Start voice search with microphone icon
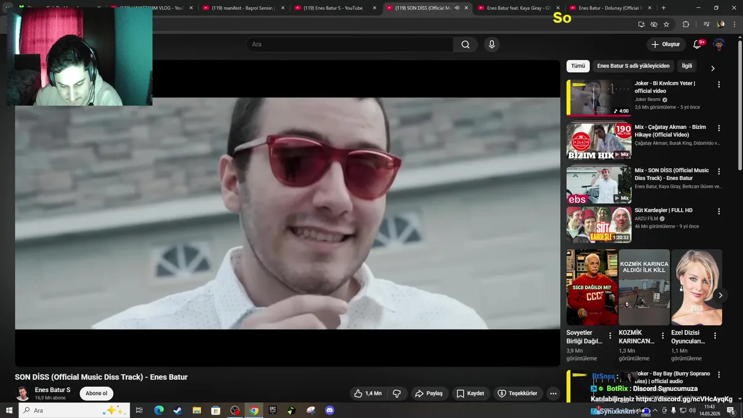The height and width of the screenshot is (418, 743). click(x=492, y=45)
